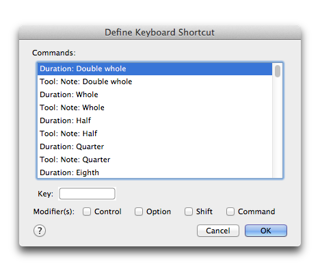Choose Tool: Note: Whole in list

coord(155,107)
